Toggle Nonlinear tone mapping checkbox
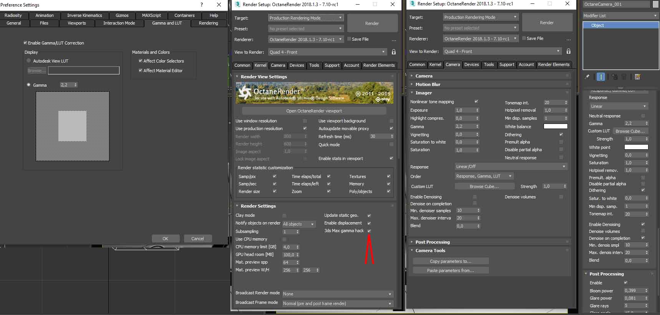The image size is (660, 315). point(476,102)
